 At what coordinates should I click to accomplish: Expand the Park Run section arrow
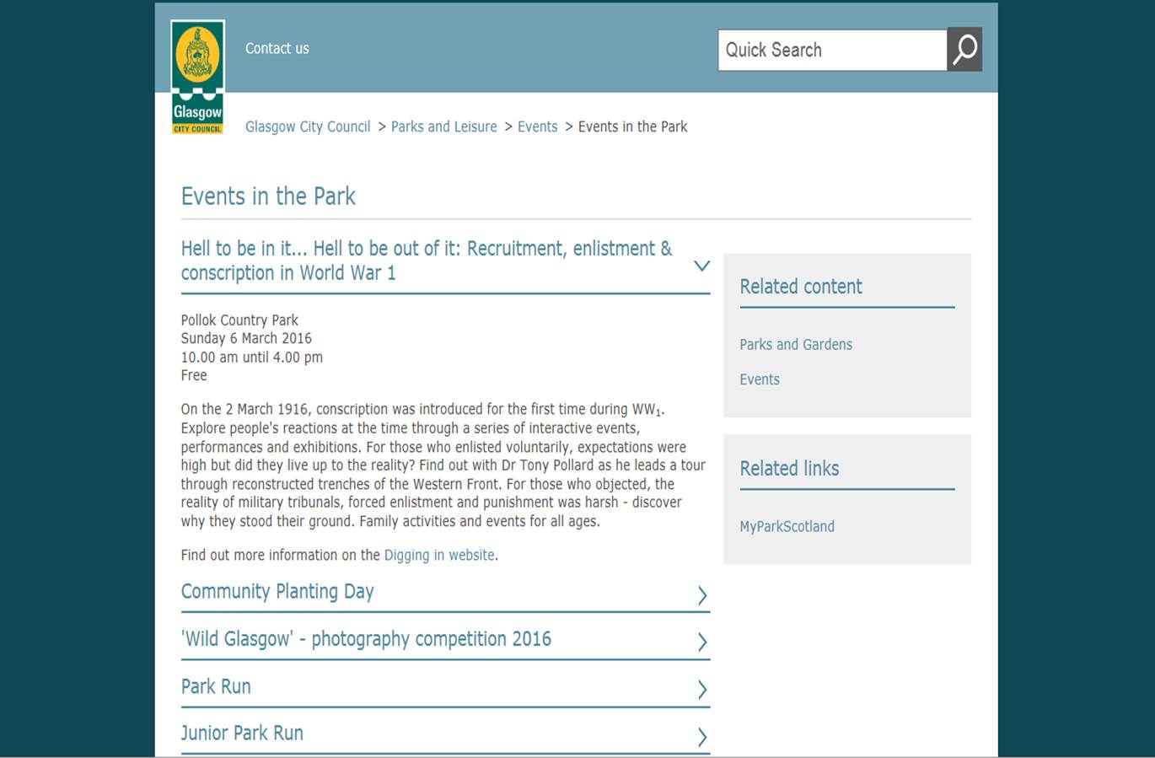tap(701, 690)
